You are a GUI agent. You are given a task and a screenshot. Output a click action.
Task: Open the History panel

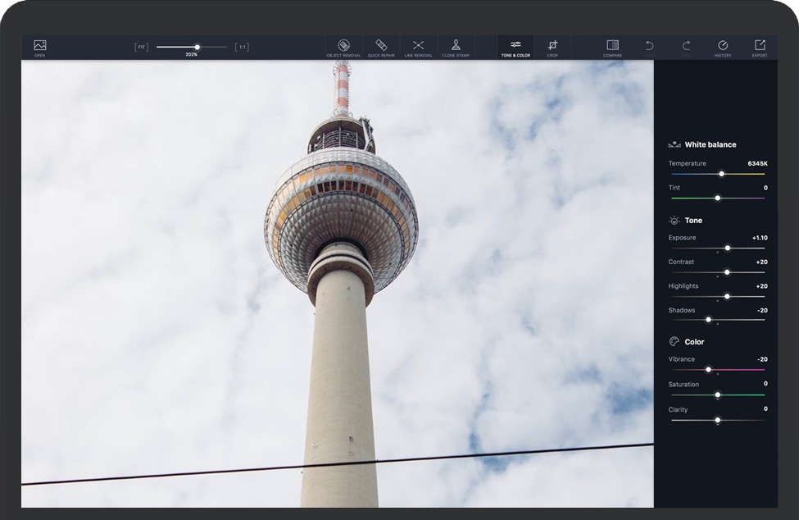pyautogui.click(x=723, y=47)
